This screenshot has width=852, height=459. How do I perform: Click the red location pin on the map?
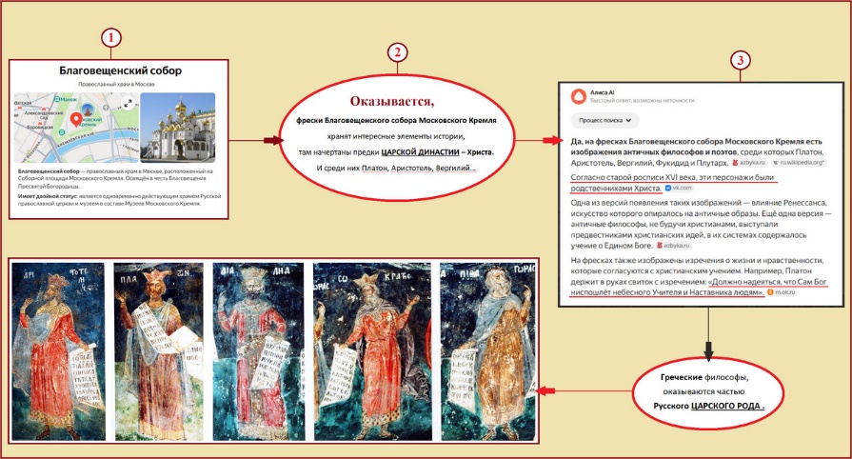click(76, 120)
